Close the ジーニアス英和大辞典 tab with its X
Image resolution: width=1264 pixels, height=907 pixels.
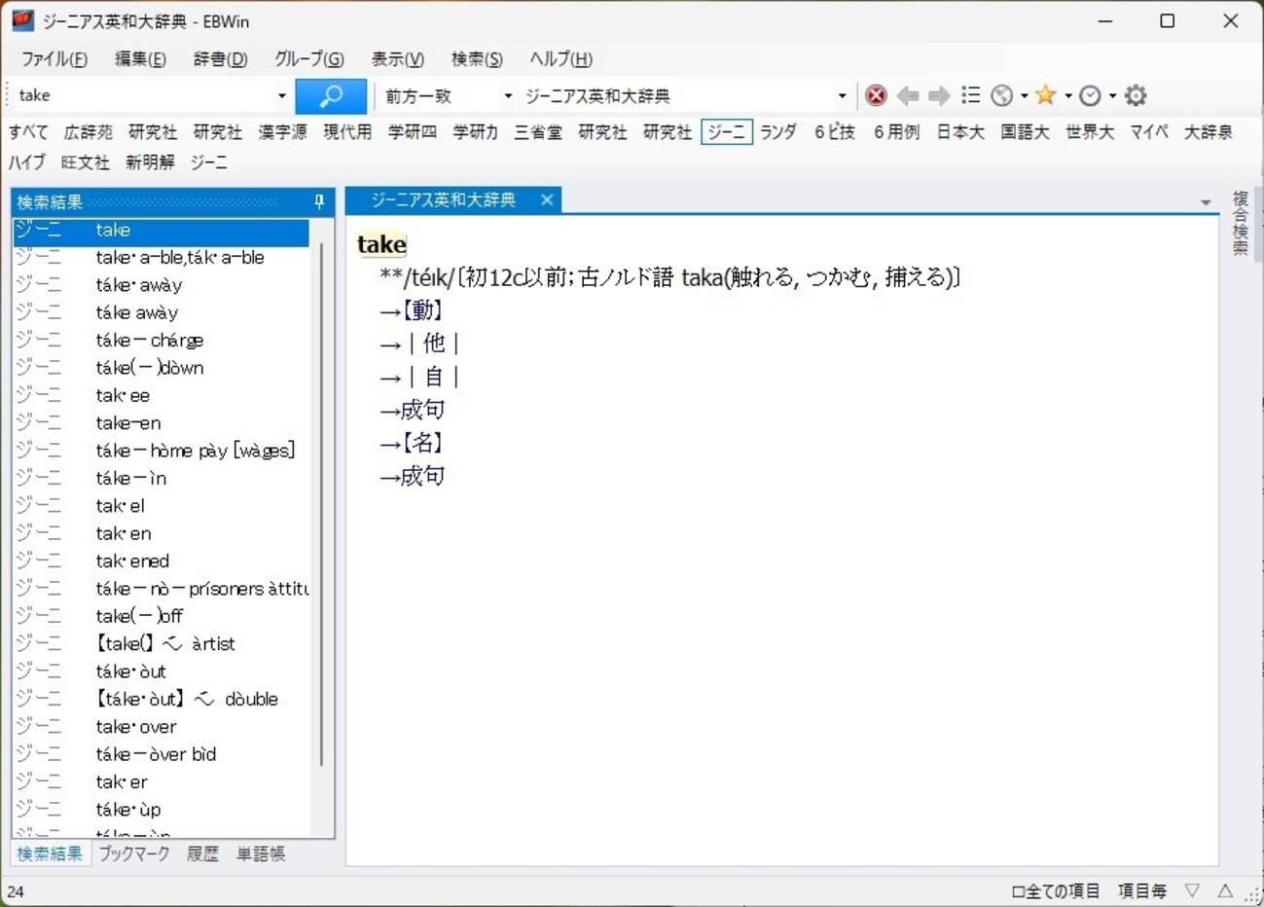point(547,200)
